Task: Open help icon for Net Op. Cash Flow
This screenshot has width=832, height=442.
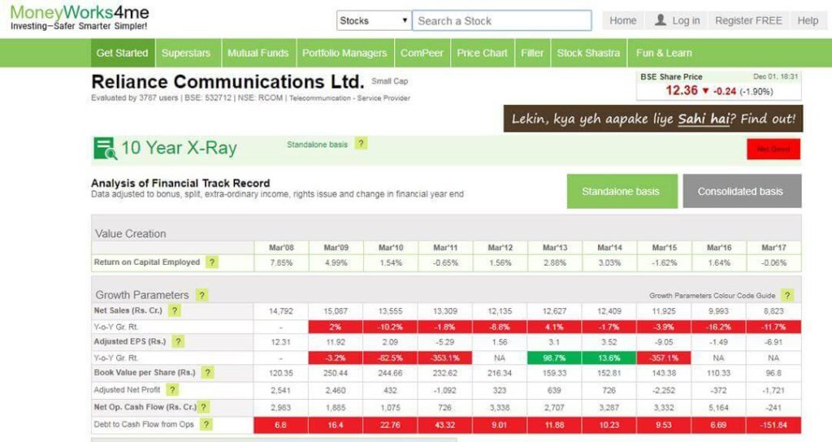Action: click(203, 407)
